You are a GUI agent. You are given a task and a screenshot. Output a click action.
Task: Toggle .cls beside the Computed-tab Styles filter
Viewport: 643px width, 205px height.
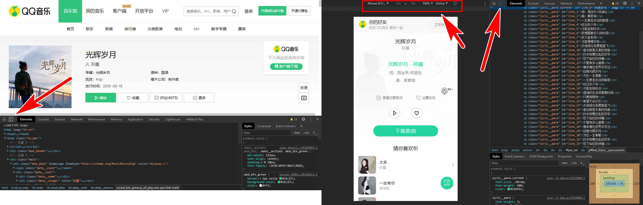(306, 133)
